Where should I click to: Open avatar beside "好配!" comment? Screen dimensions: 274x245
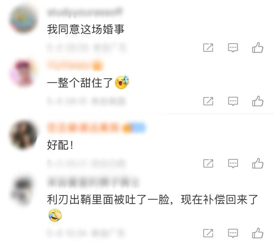tap(24, 135)
